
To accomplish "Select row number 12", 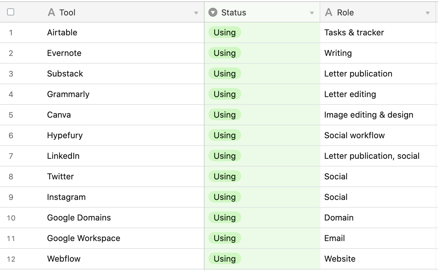I will [11, 259].
